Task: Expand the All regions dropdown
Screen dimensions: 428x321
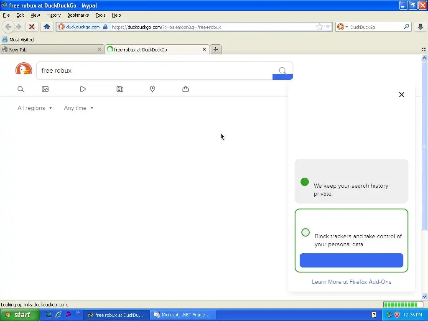Action: coord(35,108)
